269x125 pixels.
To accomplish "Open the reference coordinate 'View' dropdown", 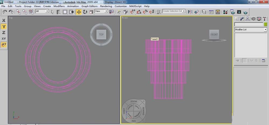I will coord(101,11).
